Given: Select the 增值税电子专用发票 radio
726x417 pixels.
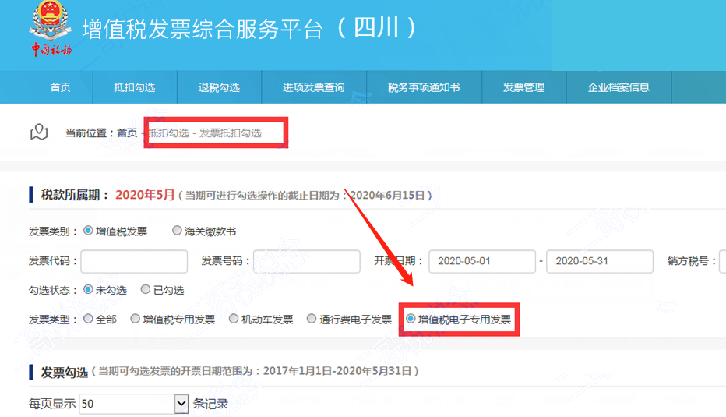Looking at the screenshot, I should (x=411, y=319).
